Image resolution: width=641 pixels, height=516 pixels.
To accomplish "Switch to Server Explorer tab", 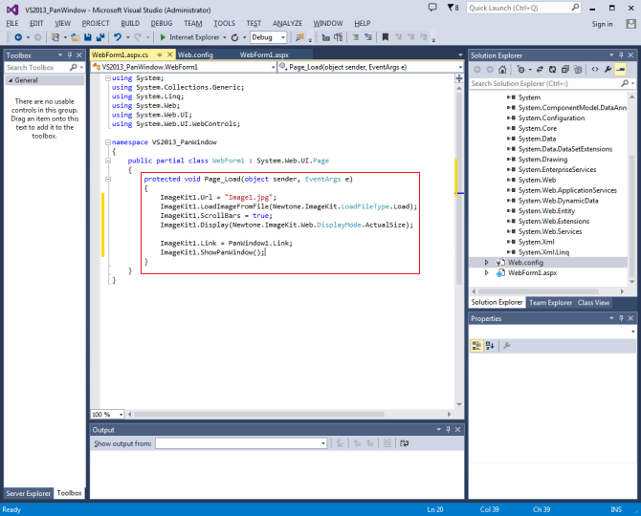I will click(x=28, y=493).
